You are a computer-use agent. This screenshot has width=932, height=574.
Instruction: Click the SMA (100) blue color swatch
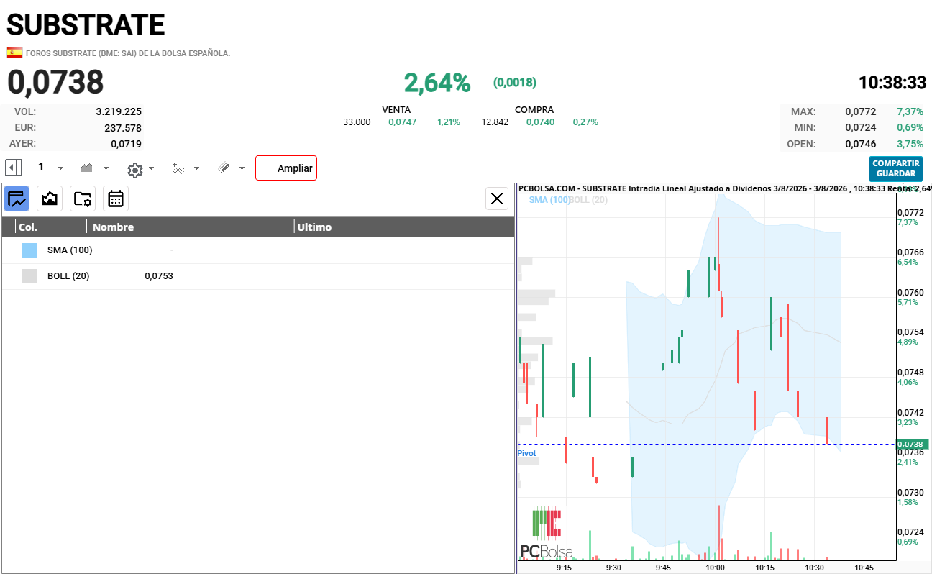pos(29,250)
